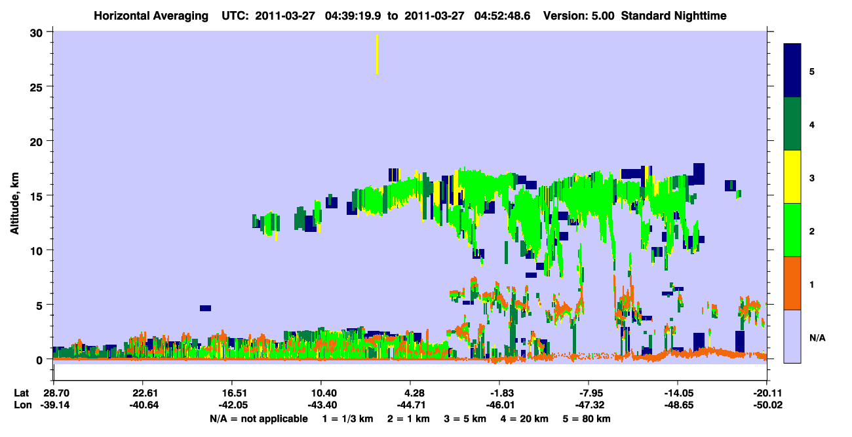
Task: Click longitude value -46.01
Action: (499, 405)
